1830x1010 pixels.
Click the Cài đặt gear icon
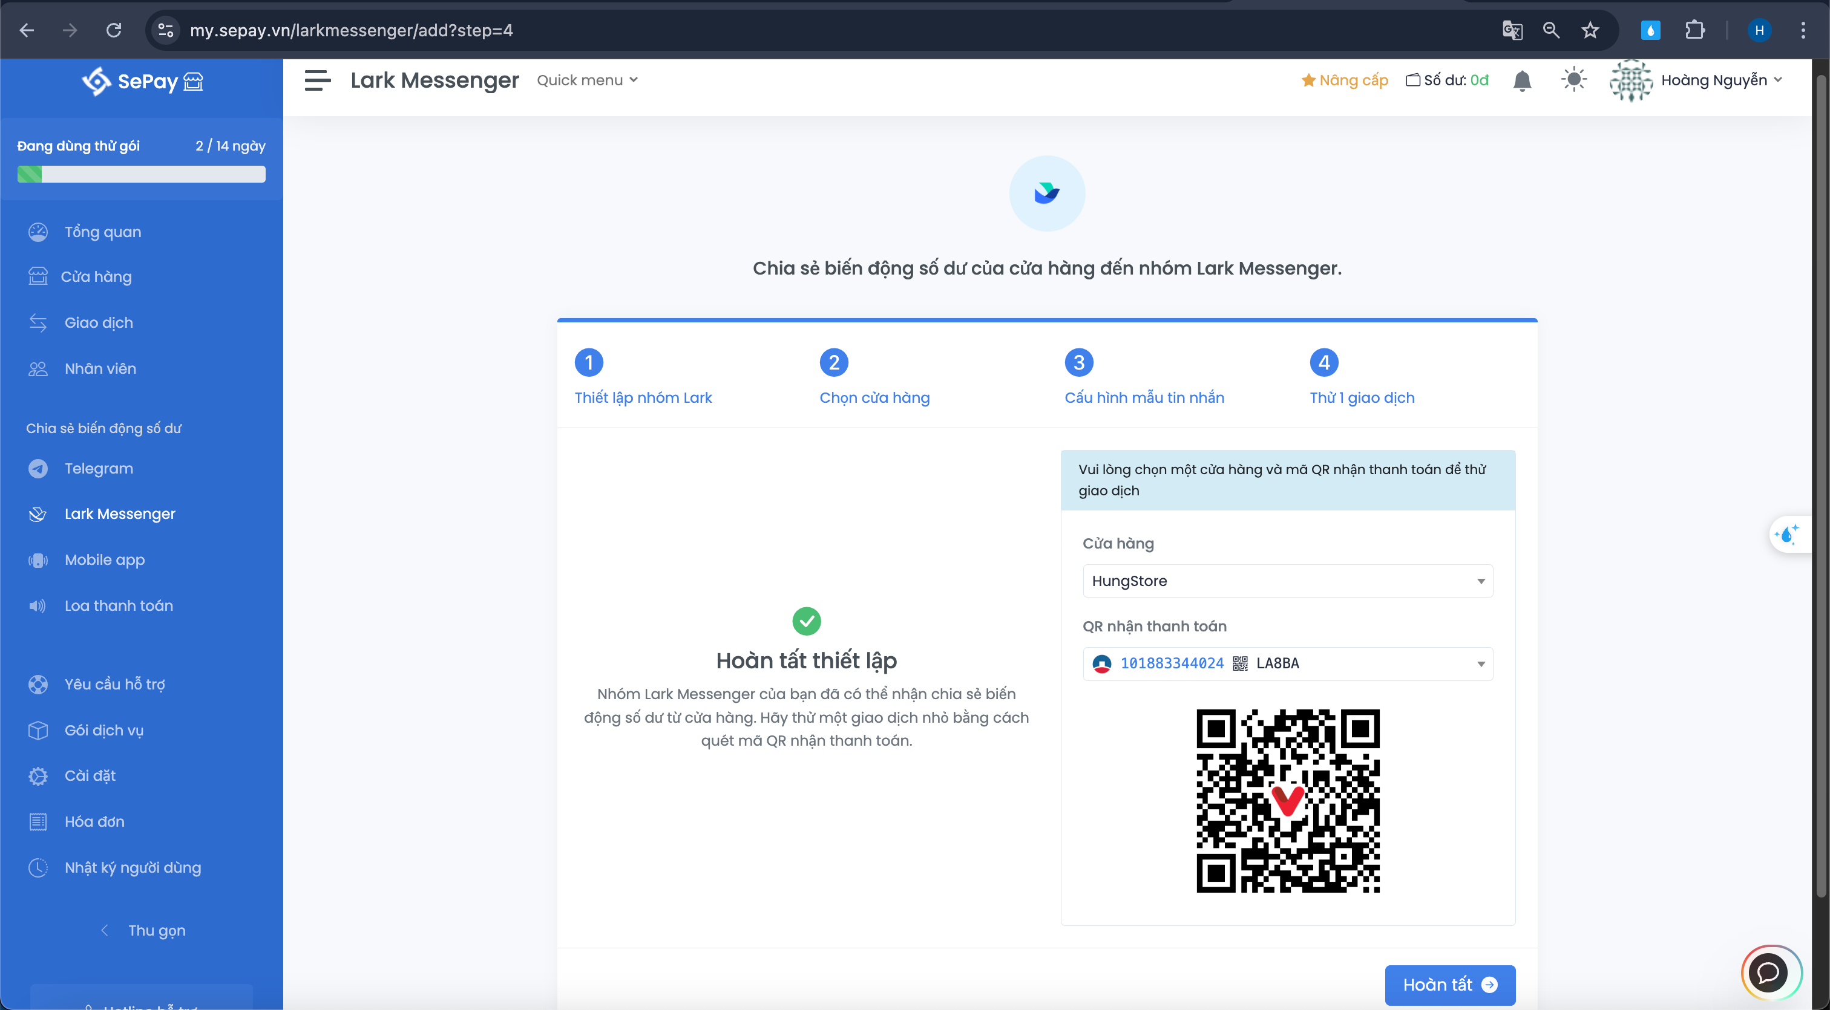click(38, 776)
